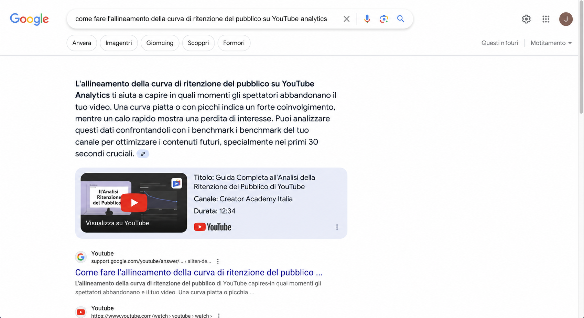The image size is (584, 318).
Task: Click the Questi n 1ouri option
Action: click(x=500, y=43)
